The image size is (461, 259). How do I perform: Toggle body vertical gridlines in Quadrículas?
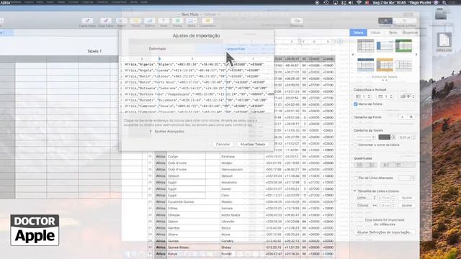372,165
